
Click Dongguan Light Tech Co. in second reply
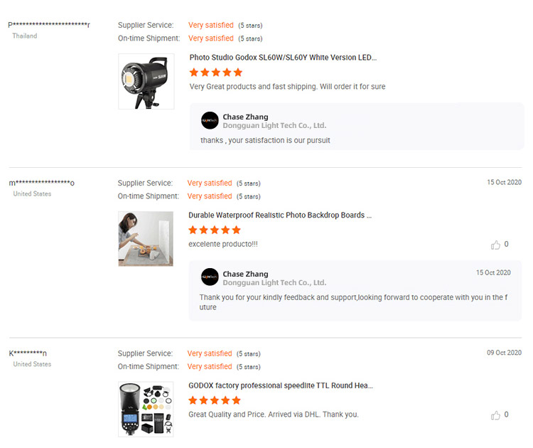[x=274, y=283]
